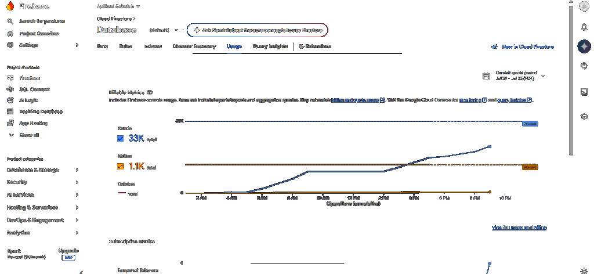Switch to the Data tab
Screen dimensions: 594x274
(102, 46)
